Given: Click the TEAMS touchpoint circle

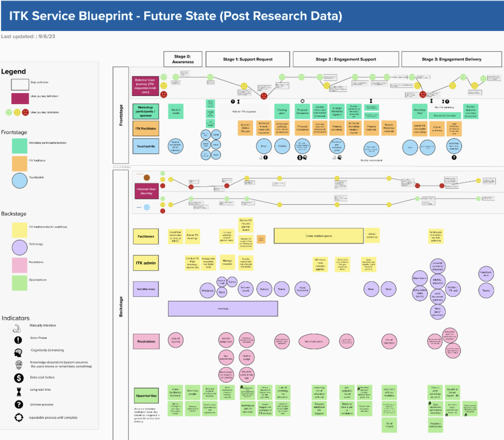Looking at the screenshot, I should coord(283,146).
